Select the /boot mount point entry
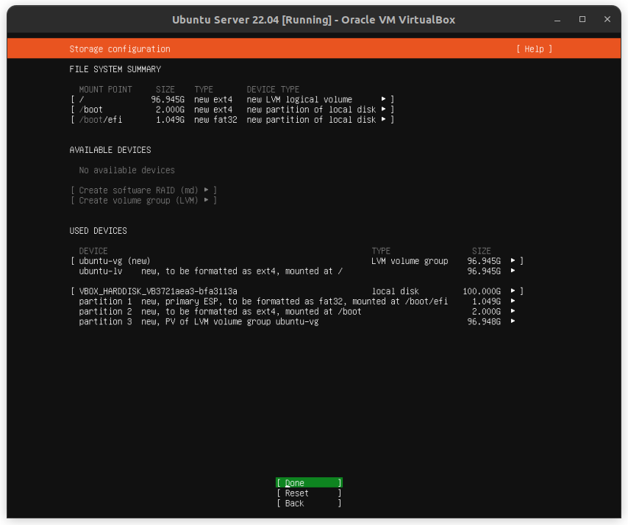Viewport: 628px width, 525px height. pos(232,110)
